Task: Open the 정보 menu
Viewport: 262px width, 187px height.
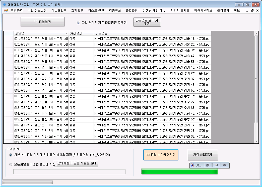Action: click(x=237, y=11)
